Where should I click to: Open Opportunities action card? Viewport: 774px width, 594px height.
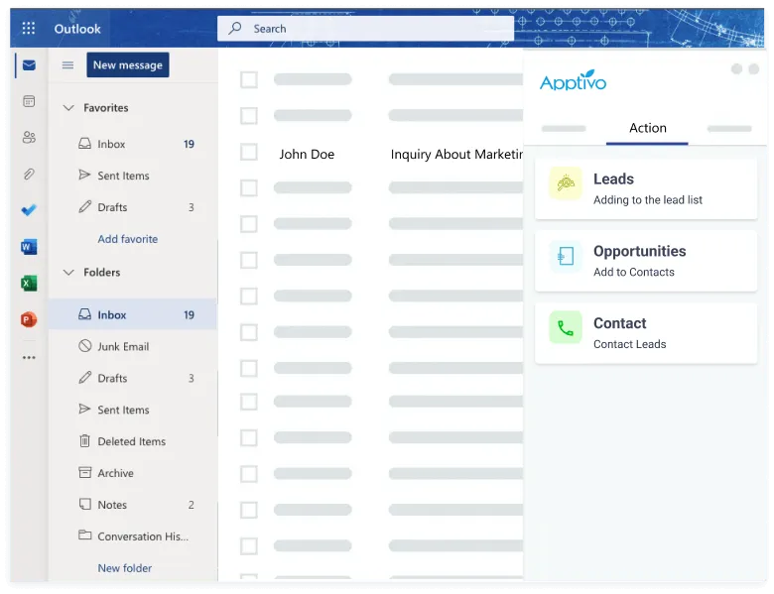tap(646, 261)
